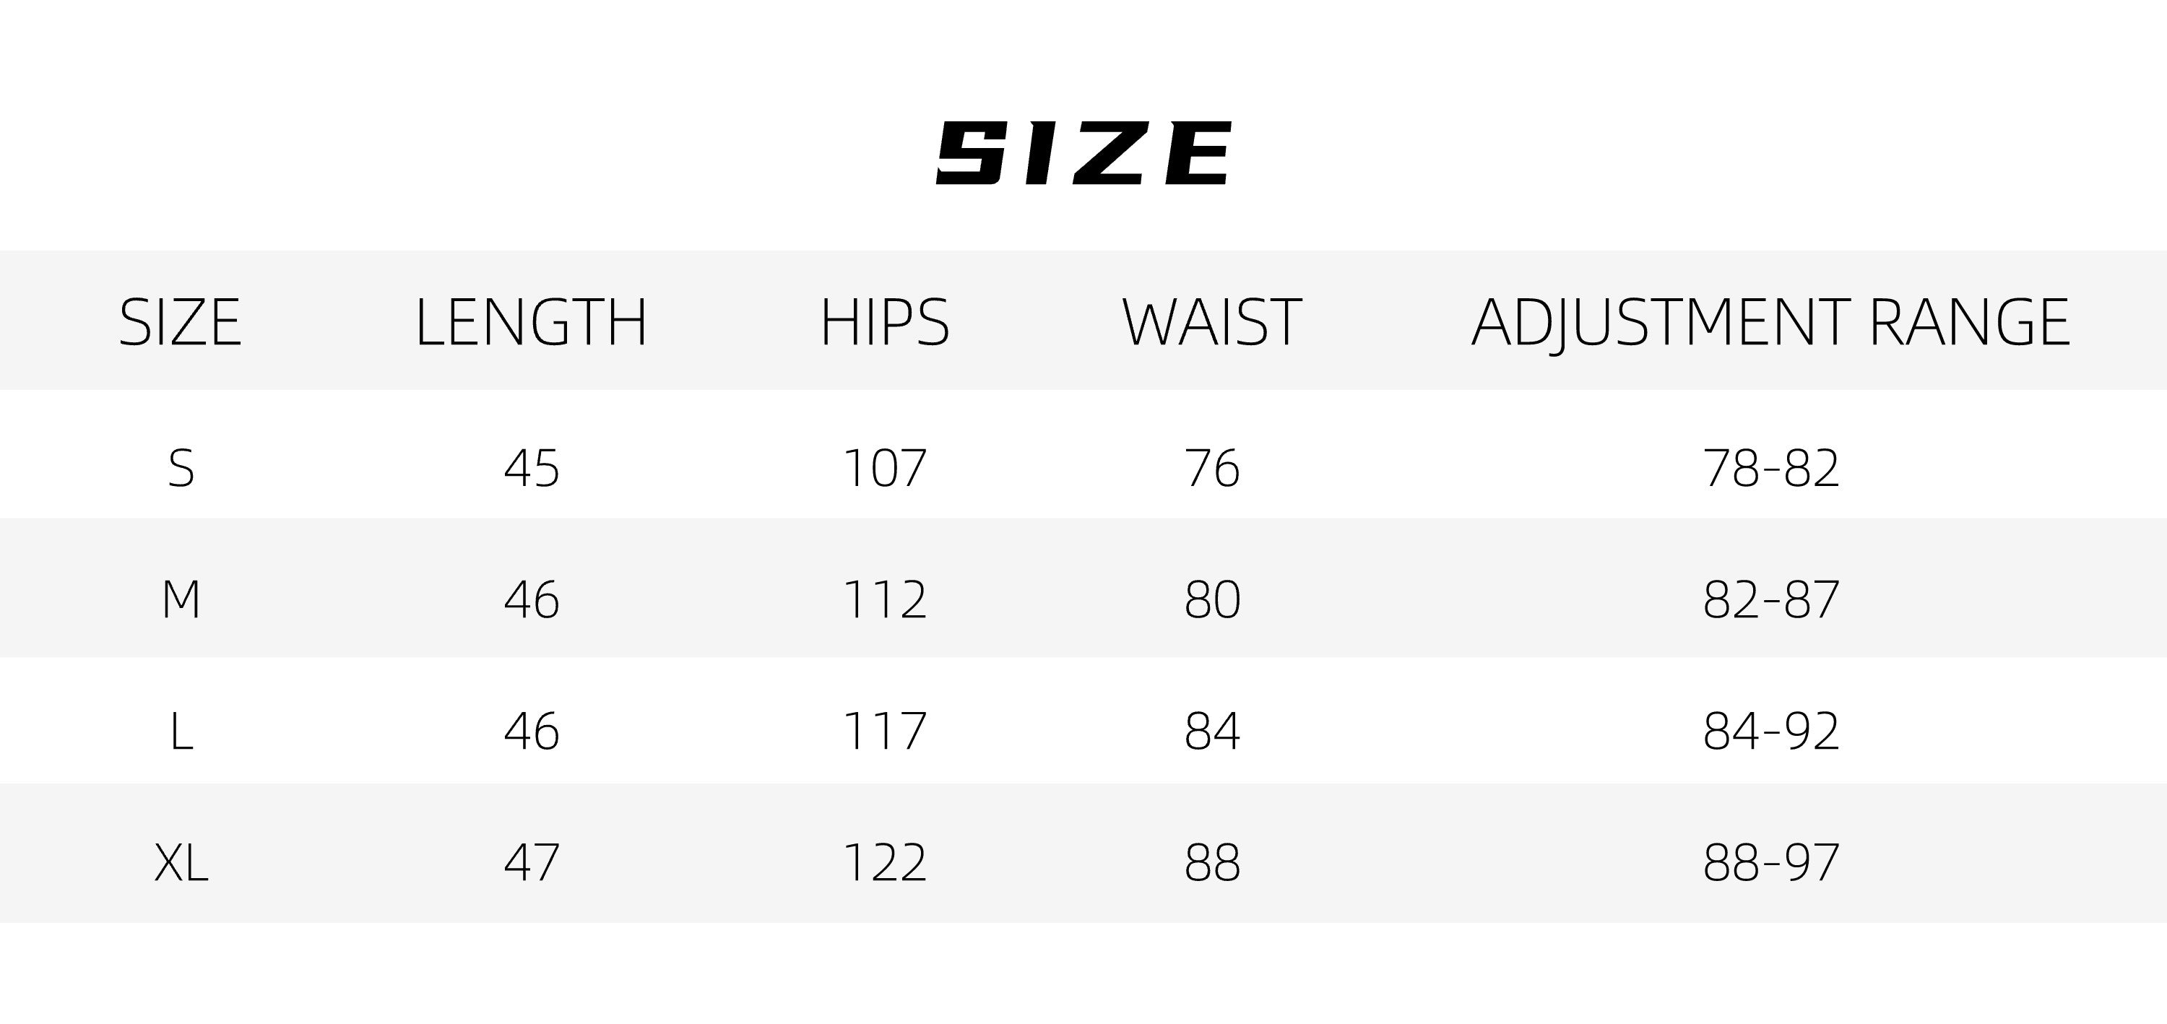The image size is (2167, 1024).
Task: Click adjustment range 84-92
Action: [x=1770, y=731]
